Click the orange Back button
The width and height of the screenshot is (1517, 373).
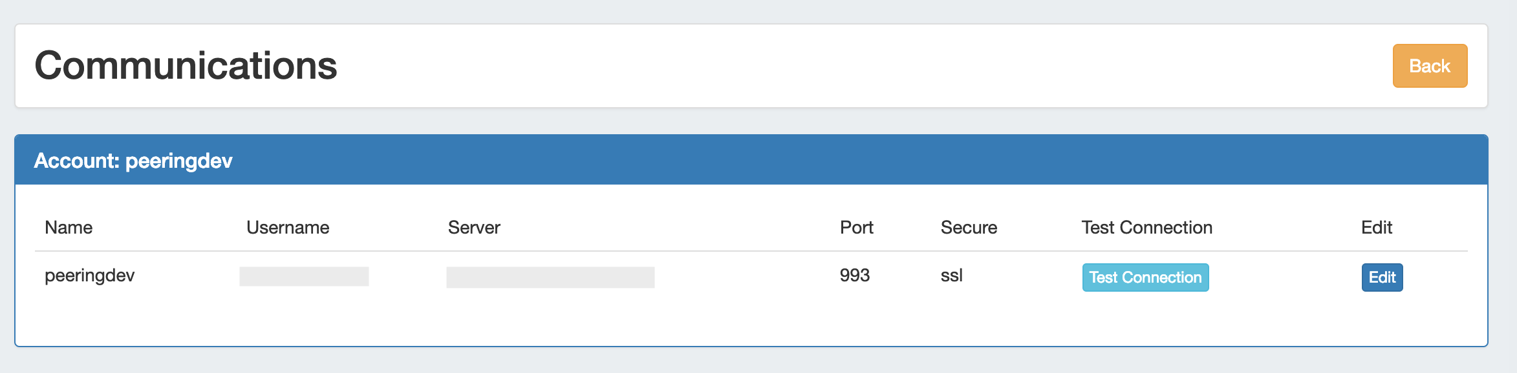[x=1429, y=66]
